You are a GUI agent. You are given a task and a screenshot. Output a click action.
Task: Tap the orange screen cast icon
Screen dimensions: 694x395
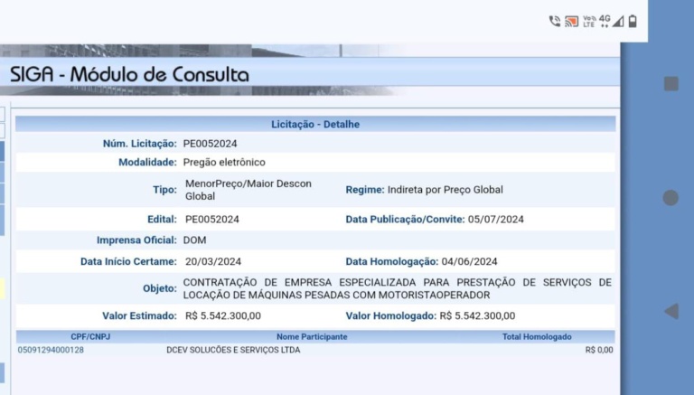571,21
